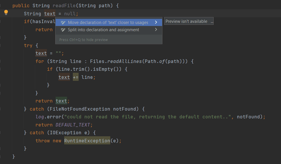Click the "could not read the file" string literal
The image size is (281, 164).
(x=148, y=117)
